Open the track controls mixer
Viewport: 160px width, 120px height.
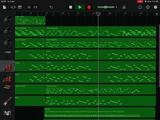pos(29,7)
